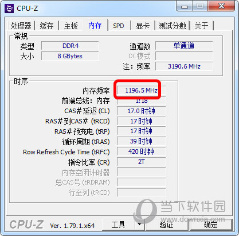The height and width of the screenshot is (236, 239).
Task: Select the 内存 tab
Action: coord(95,25)
